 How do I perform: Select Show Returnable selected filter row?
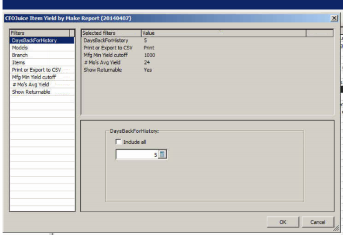point(207,70)
